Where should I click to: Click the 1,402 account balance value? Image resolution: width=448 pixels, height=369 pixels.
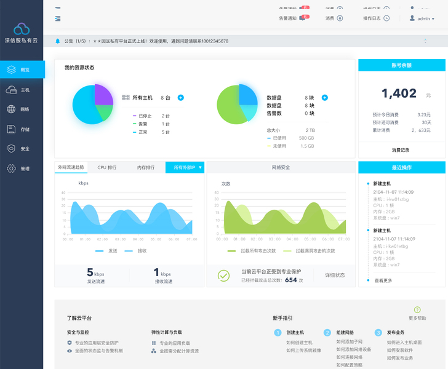[x=399, y=93]
